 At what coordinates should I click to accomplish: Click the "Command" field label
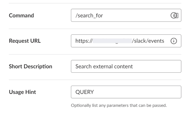[x=21, y=15]
